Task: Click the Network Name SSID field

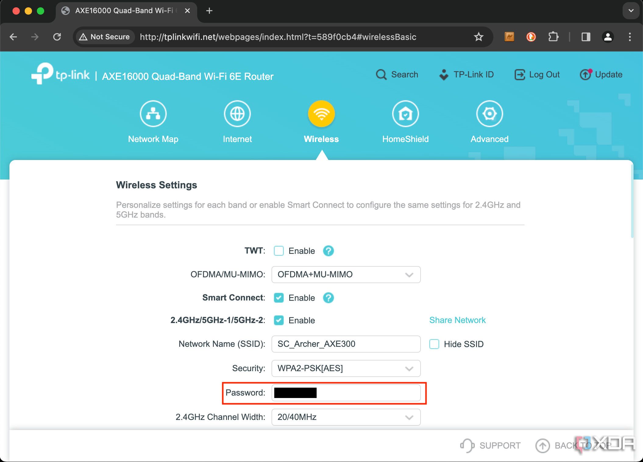Action: coord(346,344)
